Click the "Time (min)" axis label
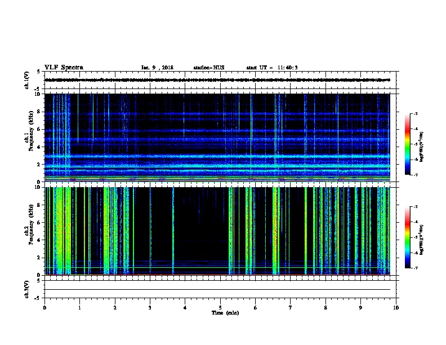The width and height of the screenshot is (446, 345). point(225,313)
